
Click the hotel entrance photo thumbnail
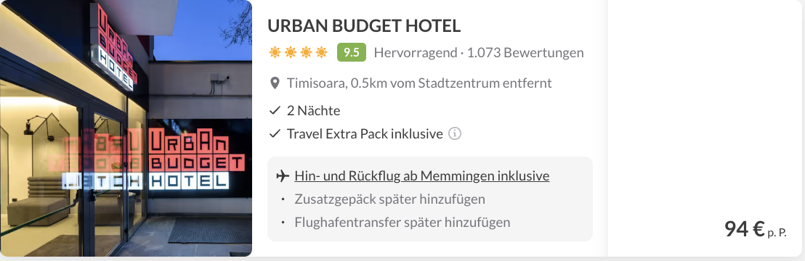click(126, 128)
